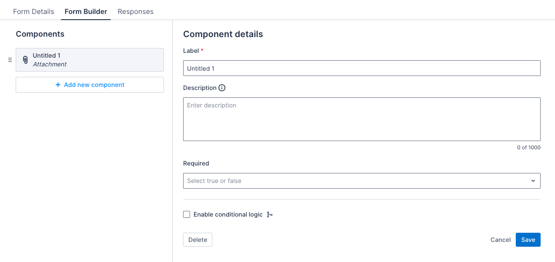Switch to the Form Details tab
555x262 pixels.
point(33,11)
